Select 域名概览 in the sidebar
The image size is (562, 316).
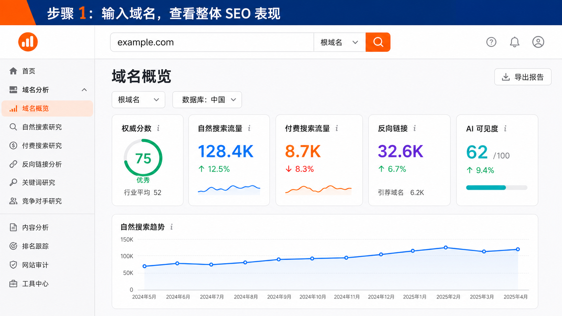click(47, 108)
